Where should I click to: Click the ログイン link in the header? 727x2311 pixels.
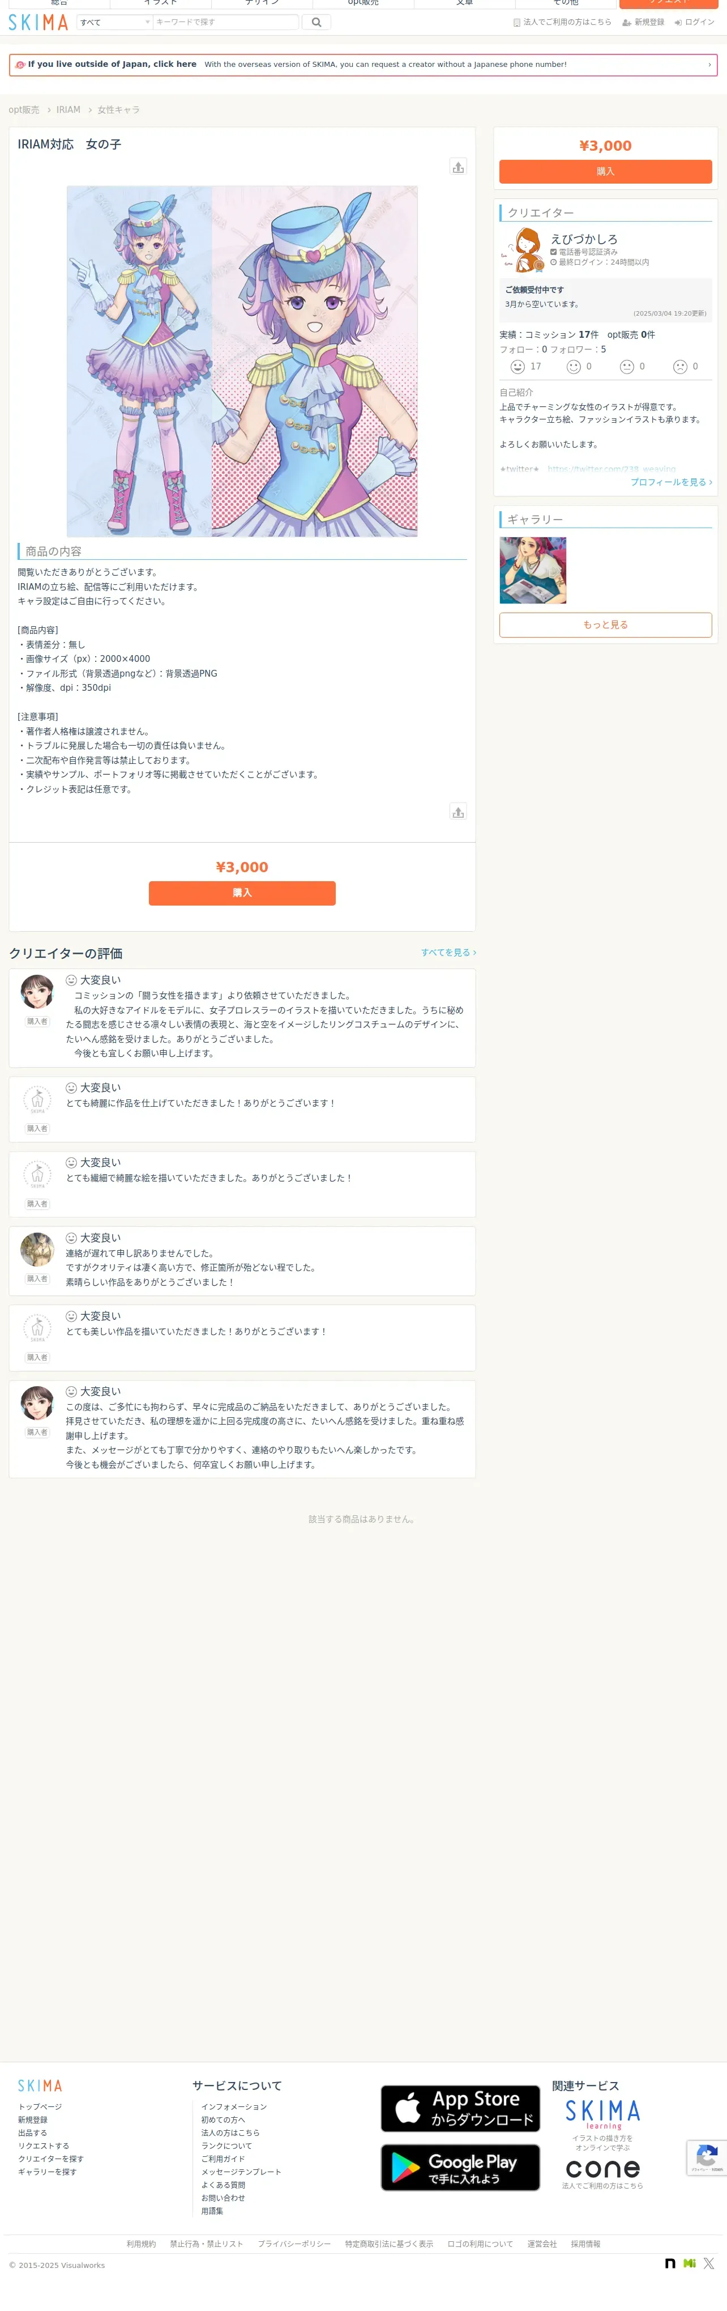coord(695,23)
